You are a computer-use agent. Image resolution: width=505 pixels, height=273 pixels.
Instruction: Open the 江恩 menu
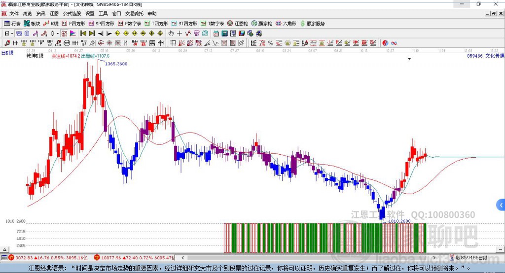click(54, 13)
